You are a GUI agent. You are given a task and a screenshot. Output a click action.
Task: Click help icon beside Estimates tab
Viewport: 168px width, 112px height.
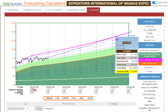[7, 10]
